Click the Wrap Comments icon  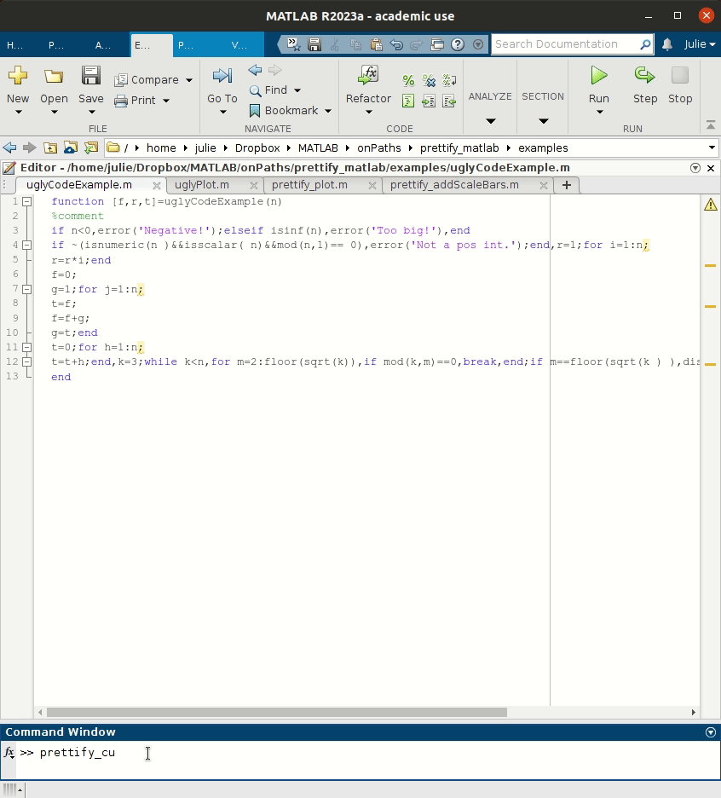click(449, 80)
